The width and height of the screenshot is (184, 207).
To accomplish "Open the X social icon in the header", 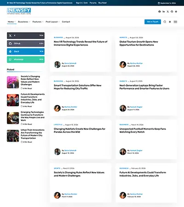I will (168, 11).
